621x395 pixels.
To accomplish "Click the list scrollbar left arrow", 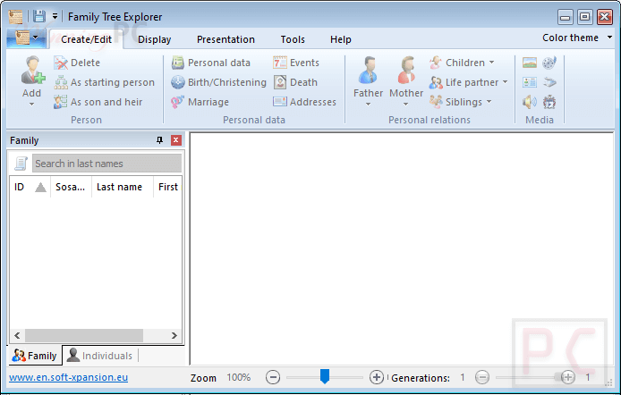I will coord(17,335).
